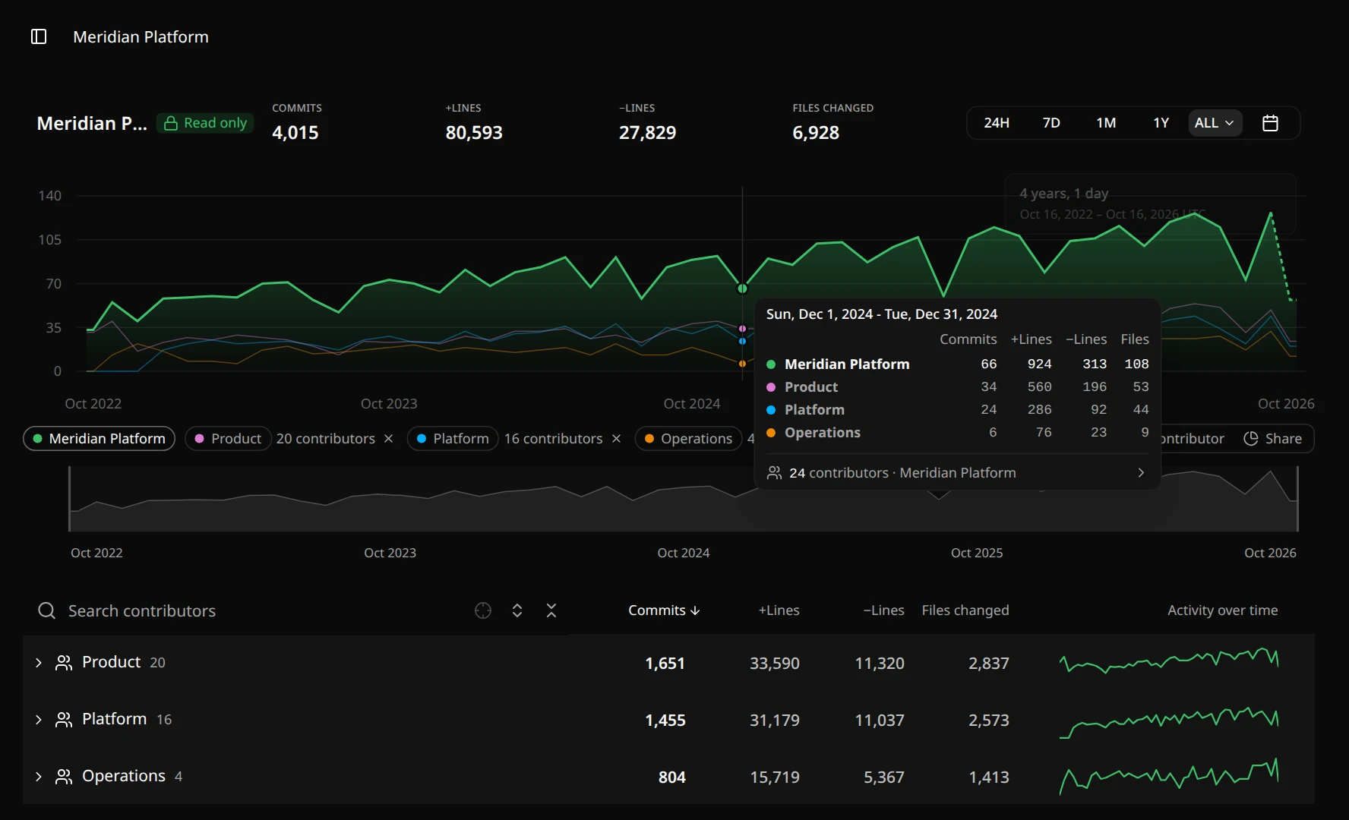The width and height of the screenshot is (1349, 820).
Task: Expand the Product team row
Action: tap(39, 663)
